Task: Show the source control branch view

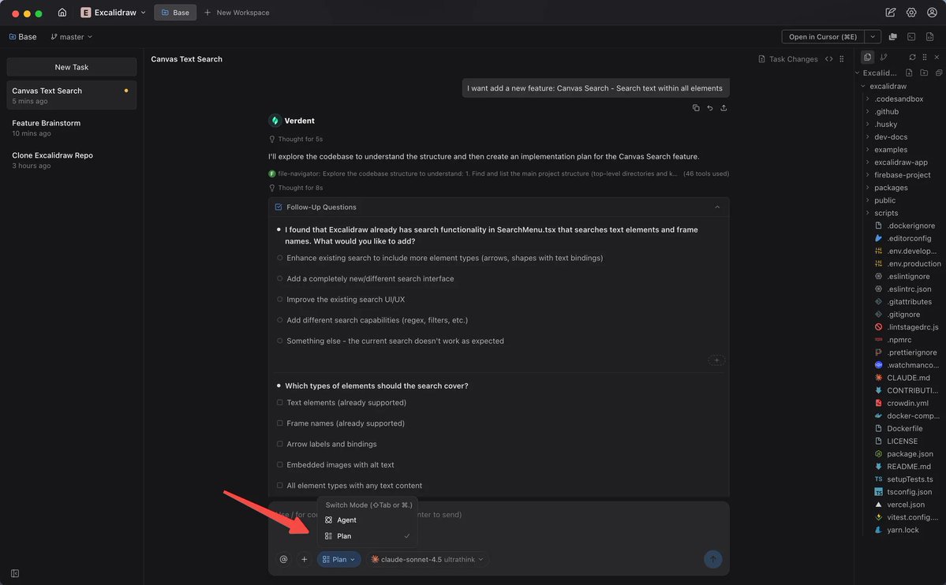Action: [x=883, y=57]
